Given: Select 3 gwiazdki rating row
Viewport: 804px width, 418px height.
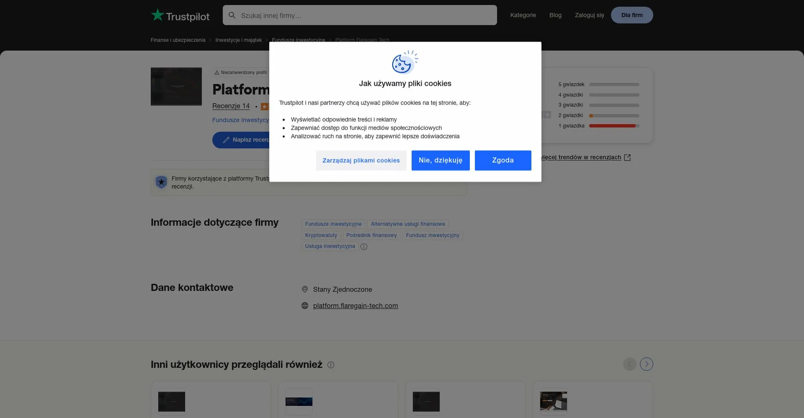Looking at the screenshot, I should [x=598, y=105].
